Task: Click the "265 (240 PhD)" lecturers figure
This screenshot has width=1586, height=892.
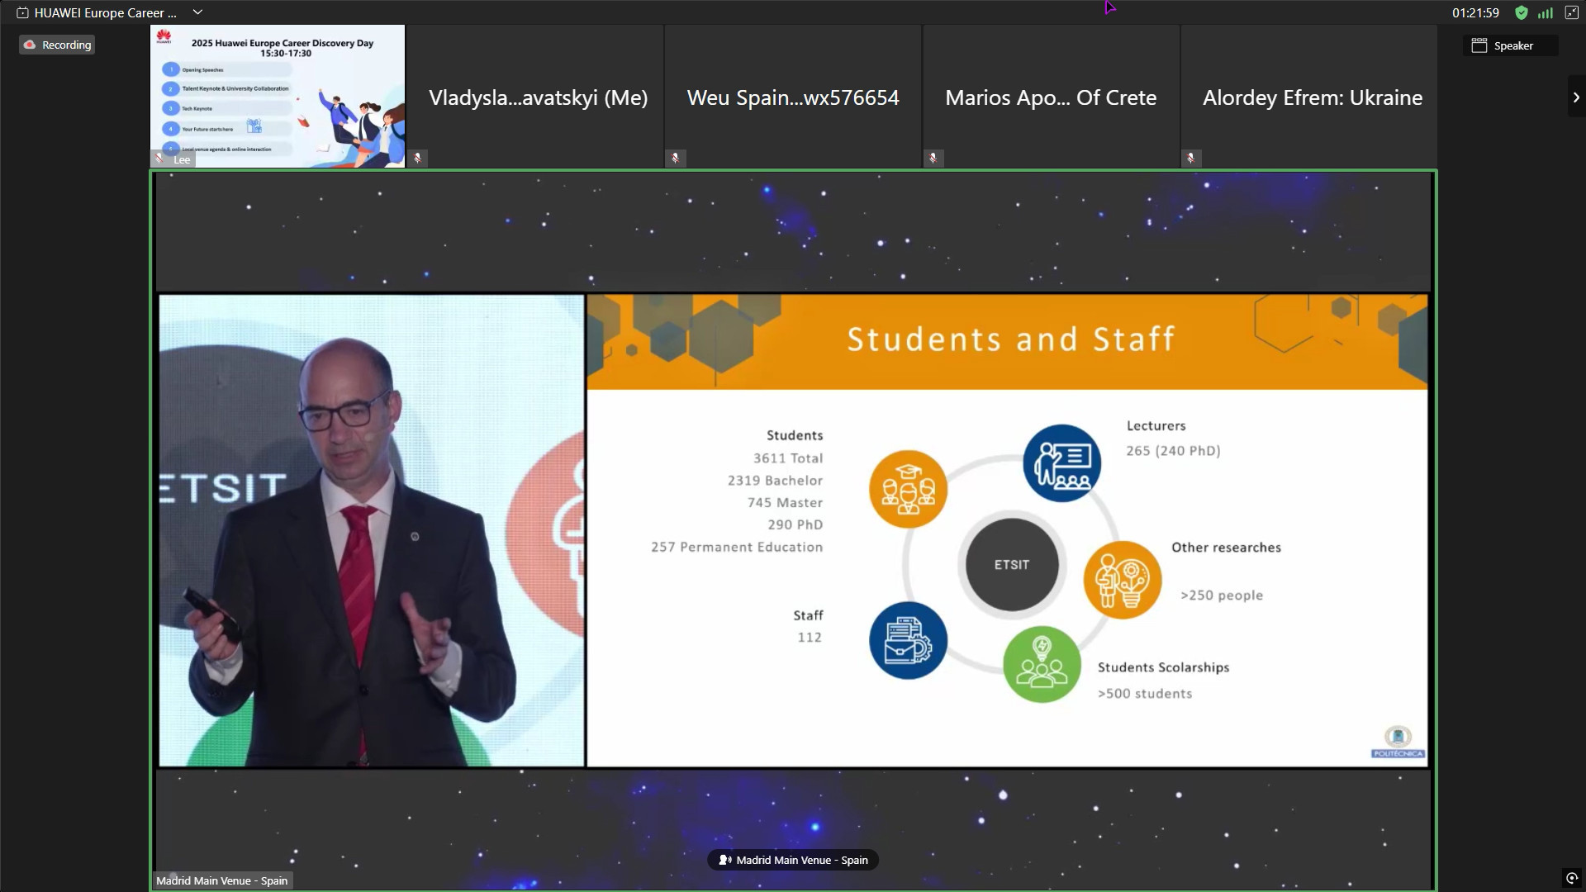Action: [x=1173, y=451]
